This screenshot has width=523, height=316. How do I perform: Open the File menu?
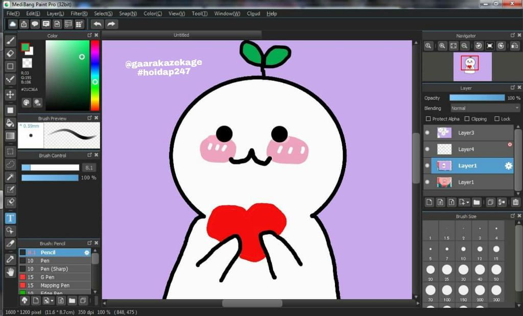[13, 14]
